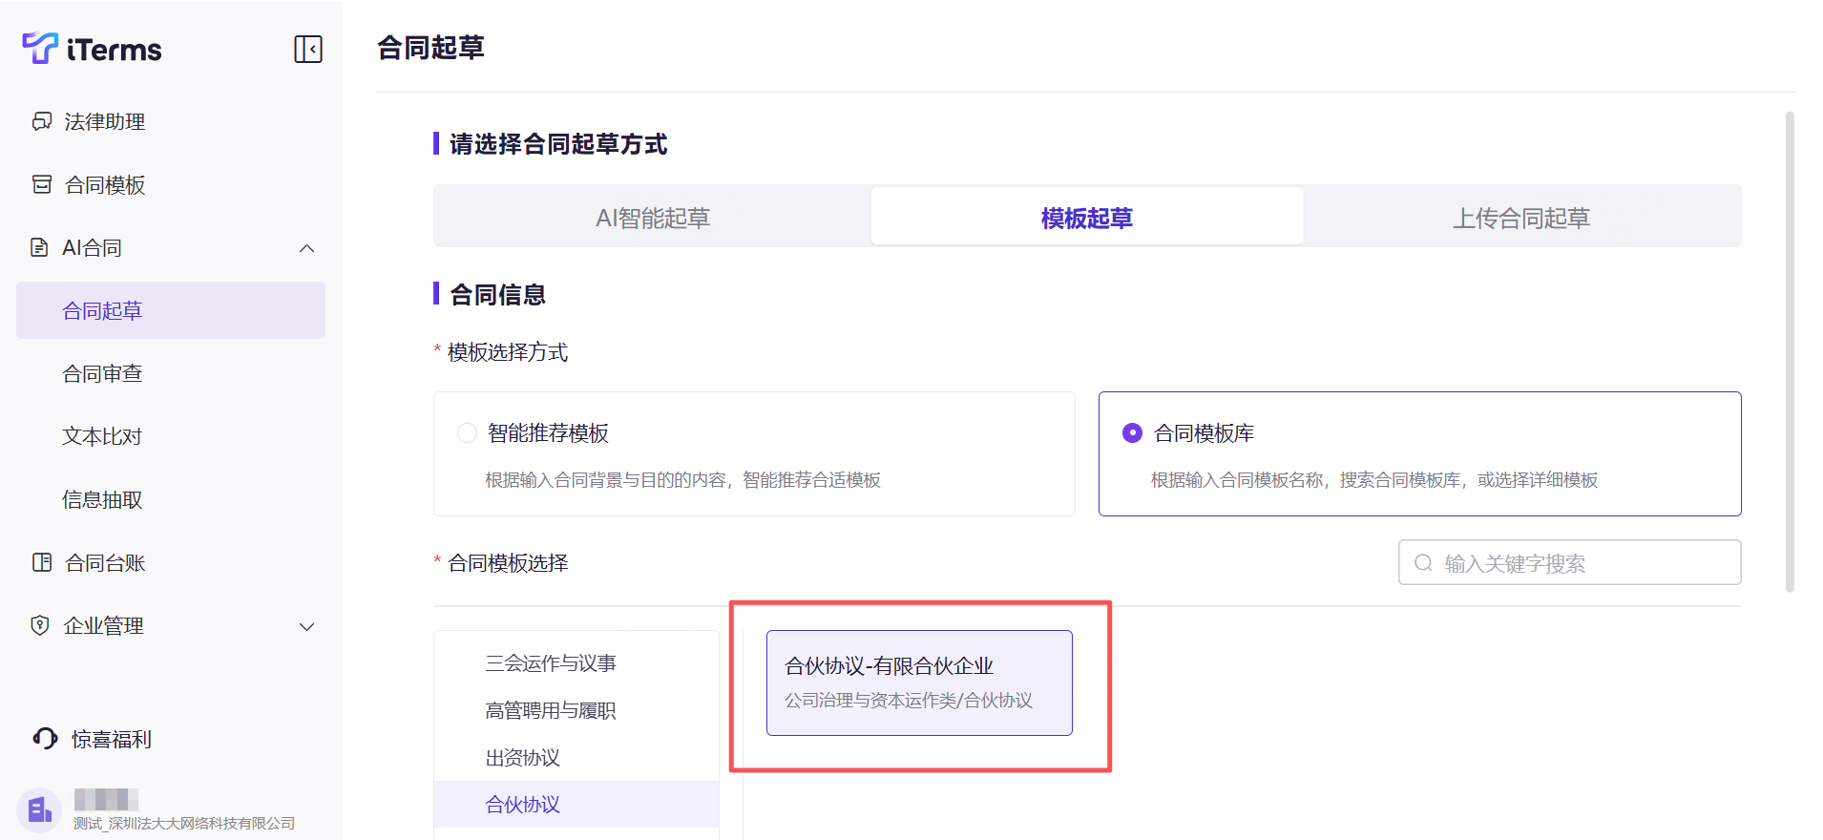Expand the 企业管理 menu chevron

point(306,626)
